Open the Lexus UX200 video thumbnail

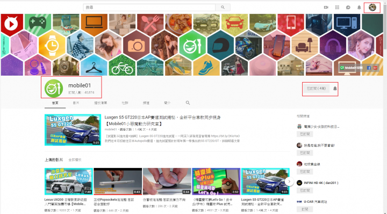pos(69,181)
